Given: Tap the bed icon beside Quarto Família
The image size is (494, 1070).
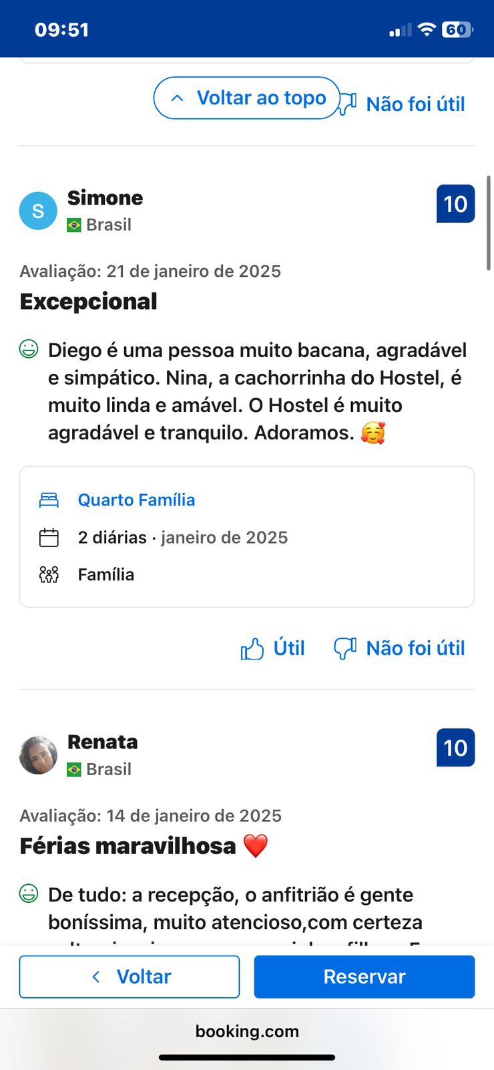Looking at the screenshot, I should click(49, 500).
